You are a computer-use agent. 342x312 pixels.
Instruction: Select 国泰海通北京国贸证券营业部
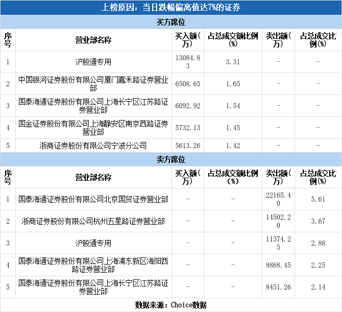point(93,199)
